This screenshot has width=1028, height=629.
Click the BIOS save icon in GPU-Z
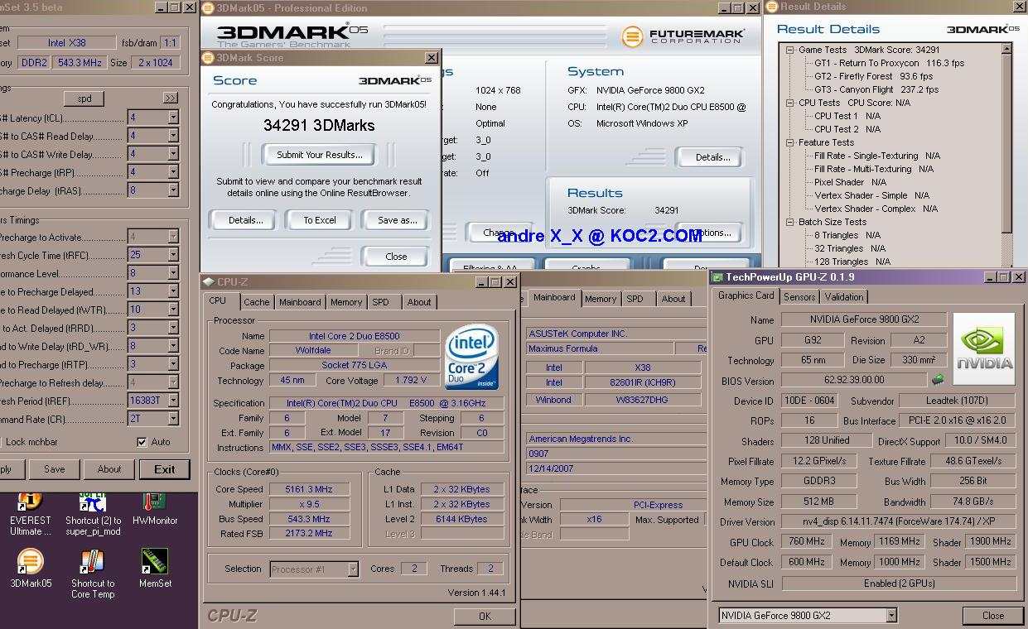(938, 380)
